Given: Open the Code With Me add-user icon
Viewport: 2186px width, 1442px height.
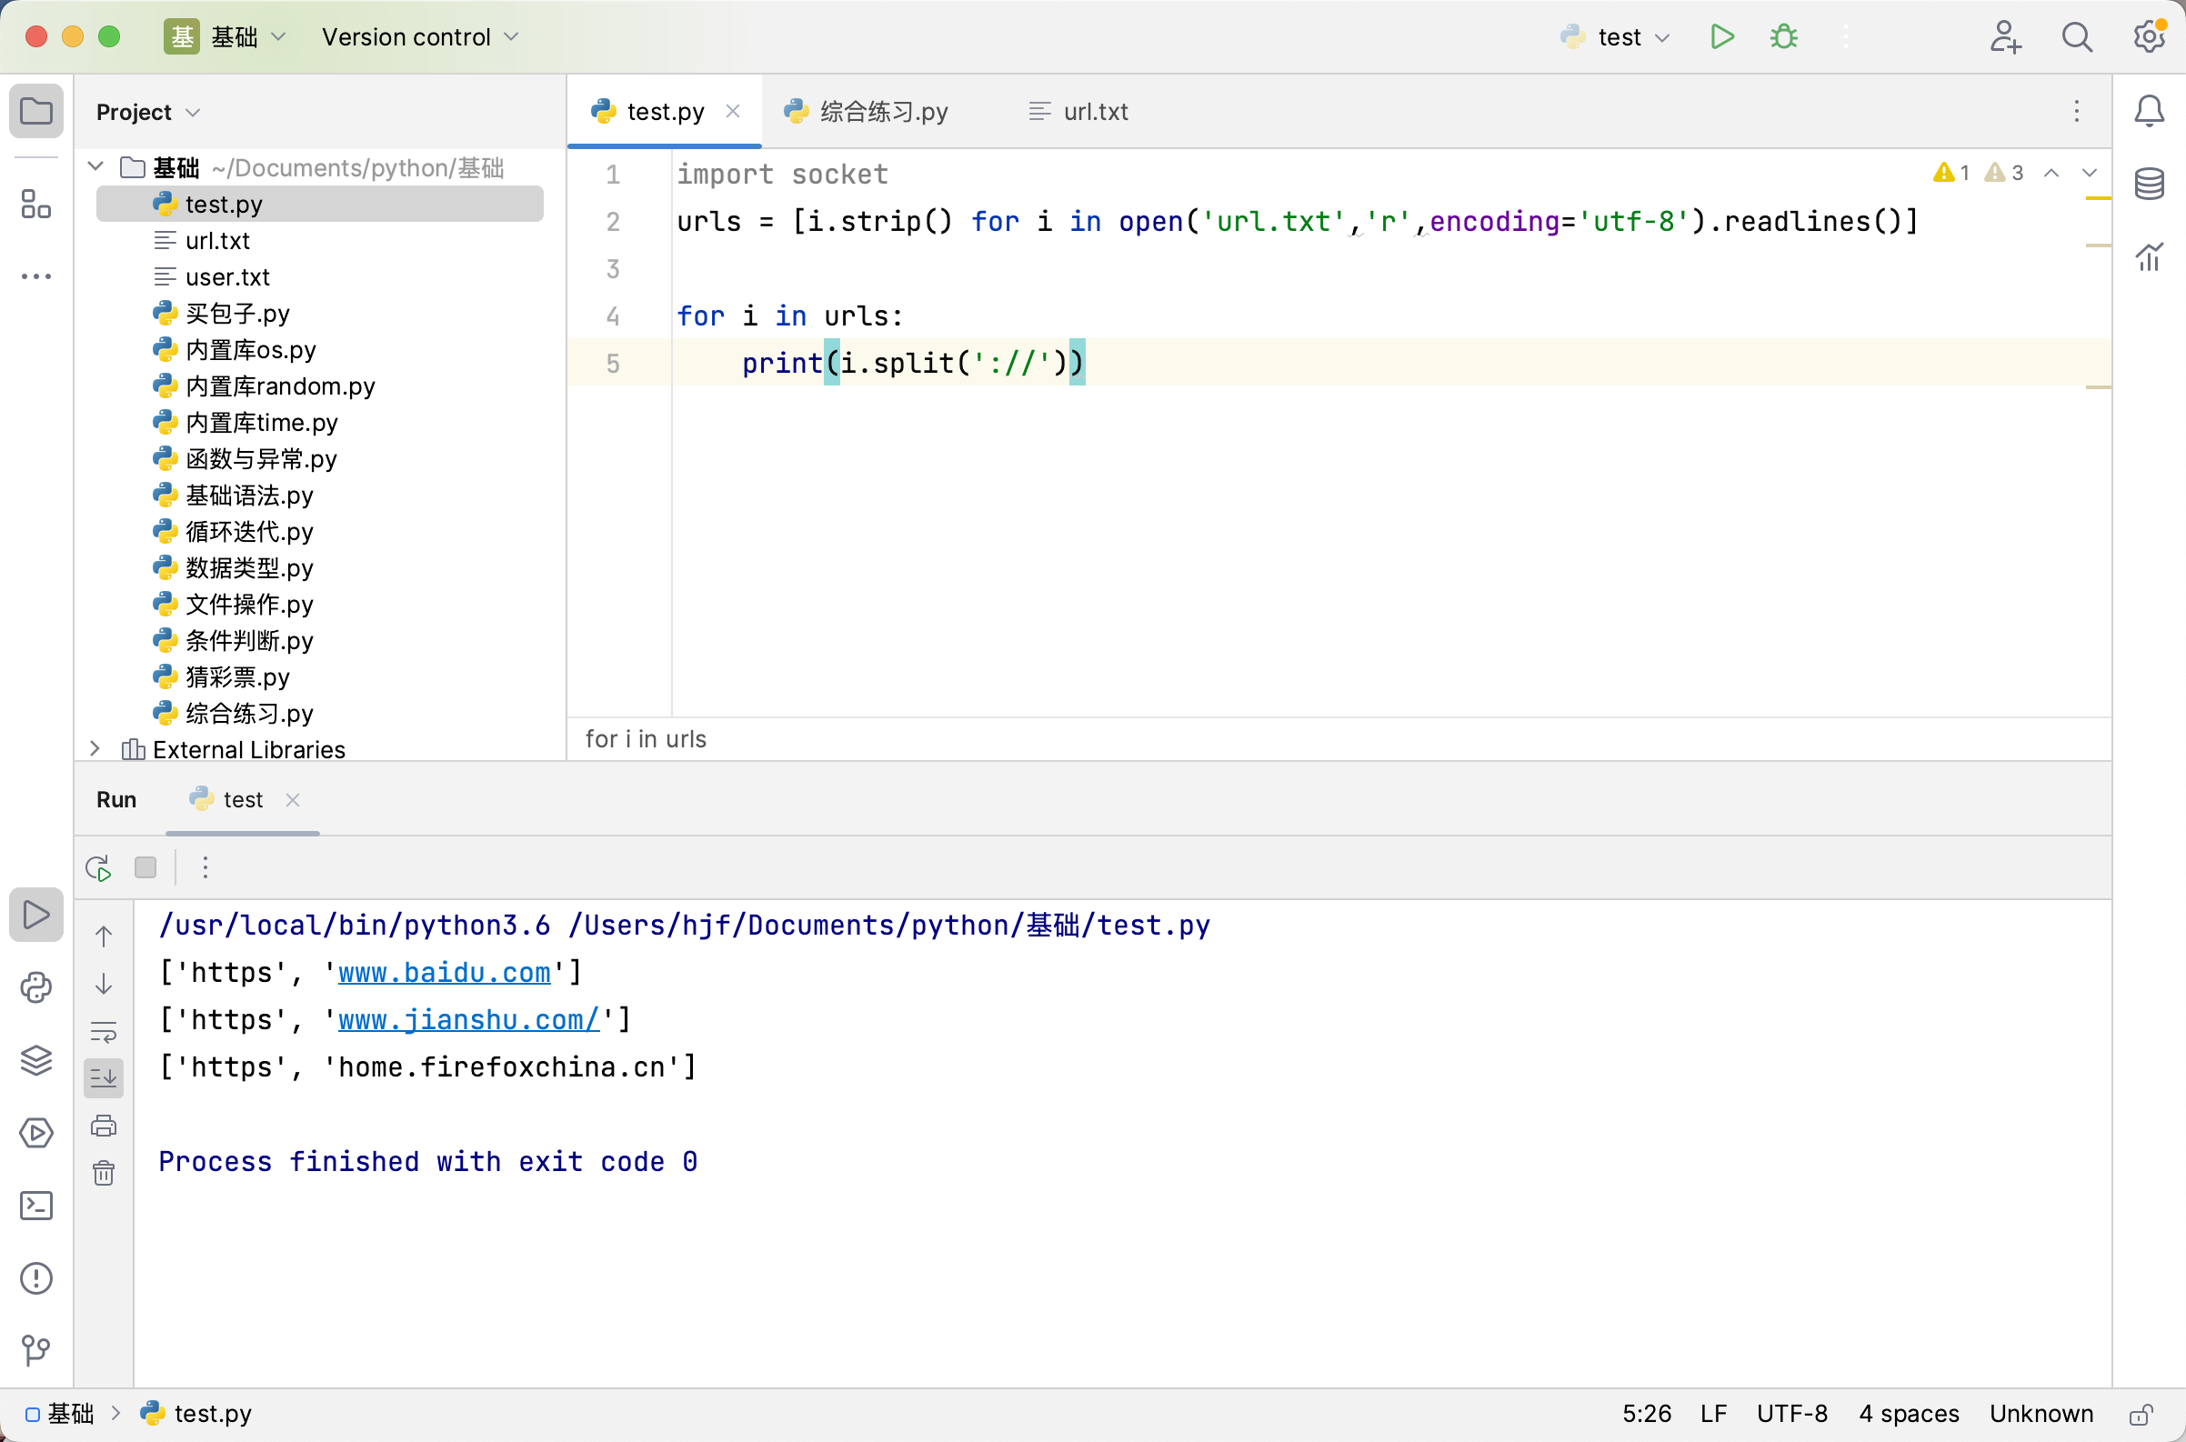Looking at the screenshot, I should pos(2004,36).
